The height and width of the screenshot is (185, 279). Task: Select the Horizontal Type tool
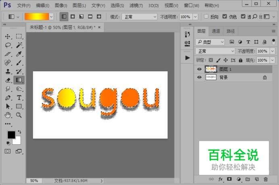coord(19,98)
